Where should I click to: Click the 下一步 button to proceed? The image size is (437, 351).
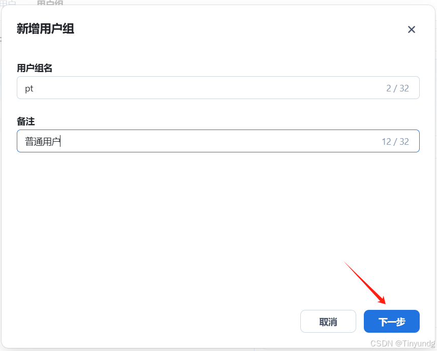click(x=391, y=321)
